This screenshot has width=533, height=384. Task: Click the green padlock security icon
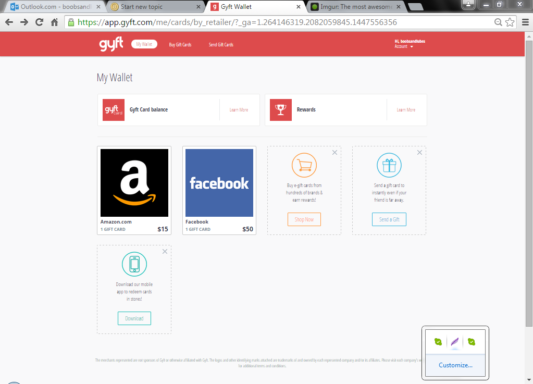(x=71, y=22)
